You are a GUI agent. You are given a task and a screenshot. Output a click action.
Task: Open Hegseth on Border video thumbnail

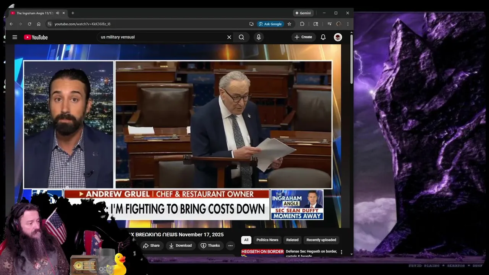[x=262, y=252]
